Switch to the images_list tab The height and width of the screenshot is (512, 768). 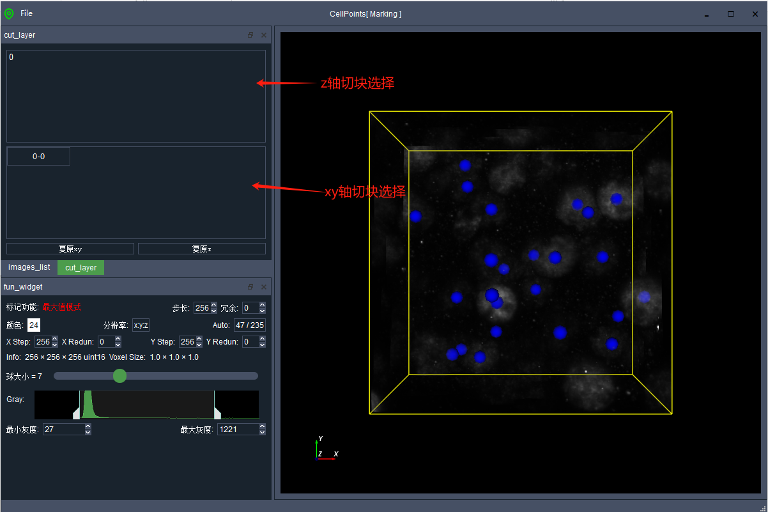click(x=29, y=267)
